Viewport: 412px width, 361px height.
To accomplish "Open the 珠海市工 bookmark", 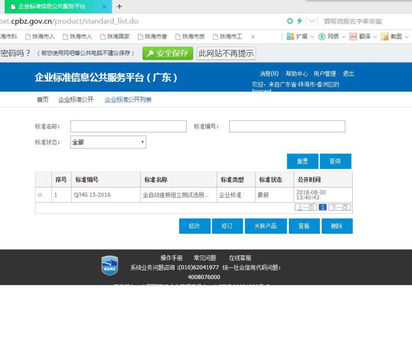I will tap(228, 37).
